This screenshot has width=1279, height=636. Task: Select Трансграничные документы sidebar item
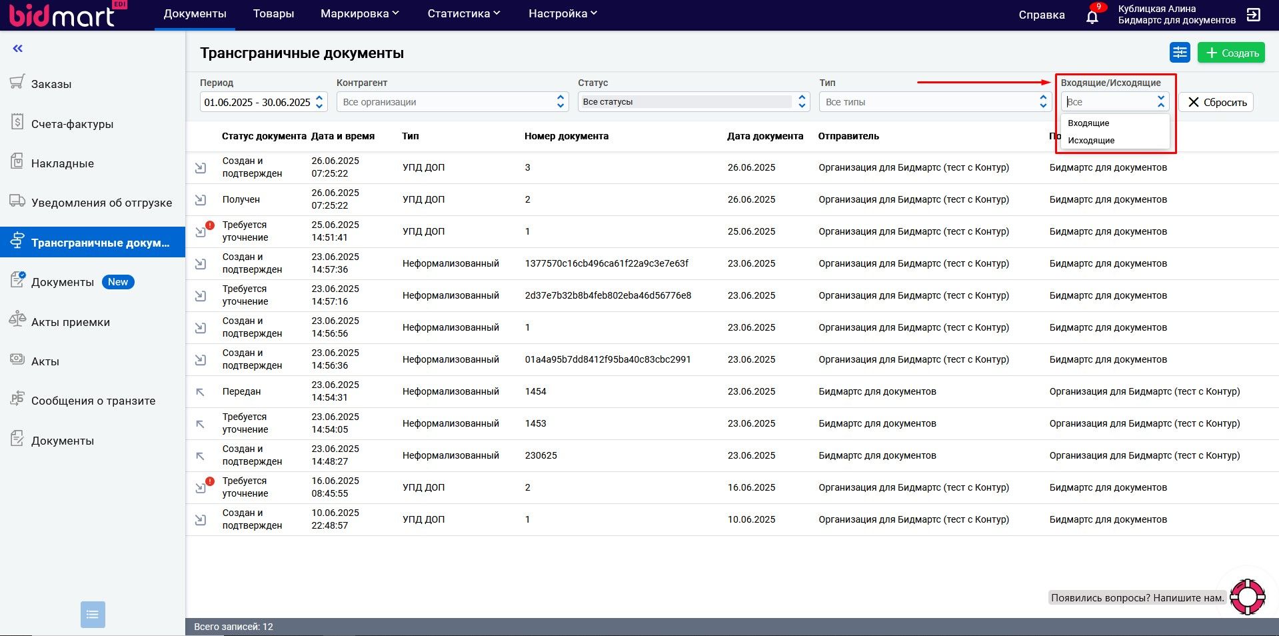tap(93, 242)
